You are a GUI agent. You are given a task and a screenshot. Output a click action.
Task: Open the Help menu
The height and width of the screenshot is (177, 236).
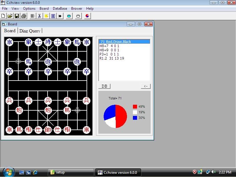(90, 9)
